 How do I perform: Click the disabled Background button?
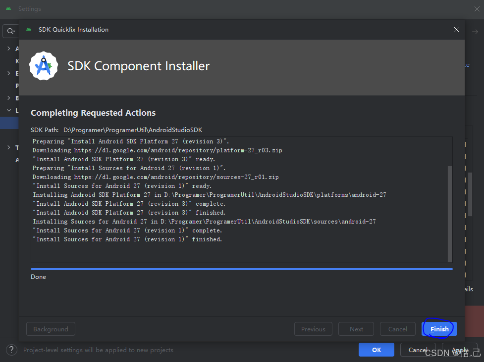tap(51, 329)
